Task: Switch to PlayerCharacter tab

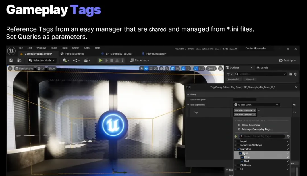Action: point(154,54)
